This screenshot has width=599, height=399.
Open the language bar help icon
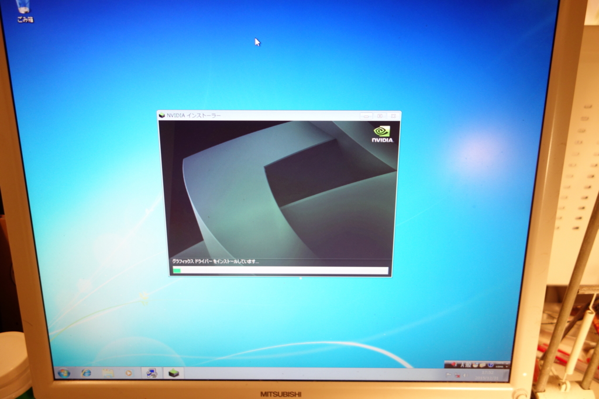(x=491, y=365)
